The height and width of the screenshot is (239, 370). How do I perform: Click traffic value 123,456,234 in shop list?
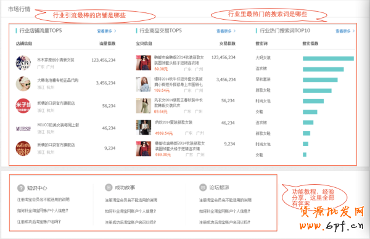(x=104, y=60)
